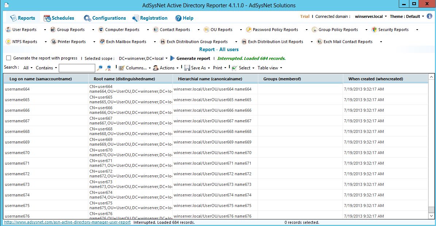
Task: Click winserver.local/UserOU/user673 name673 cell
Action: 215,184
